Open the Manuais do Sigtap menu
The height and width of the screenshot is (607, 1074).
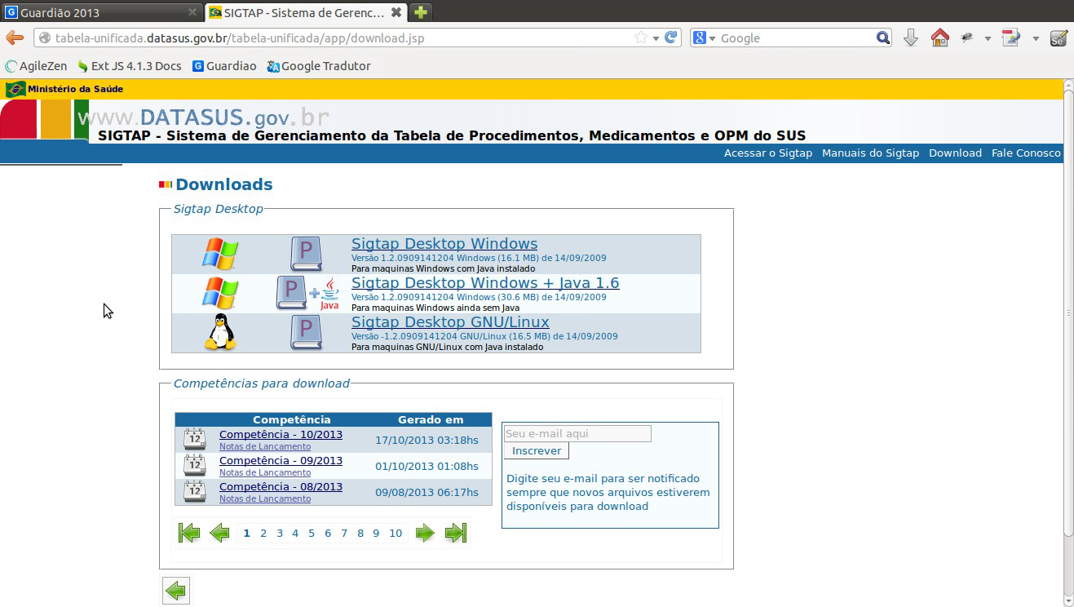tap(870, 153)
